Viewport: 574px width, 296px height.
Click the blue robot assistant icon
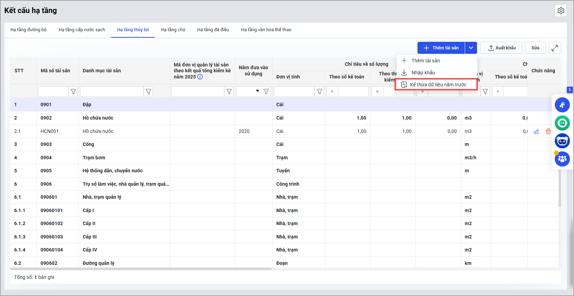(562, 141)
